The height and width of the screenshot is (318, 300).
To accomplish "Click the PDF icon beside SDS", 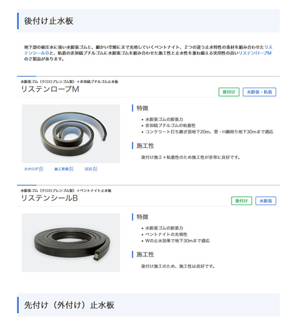I will (95, 169).
